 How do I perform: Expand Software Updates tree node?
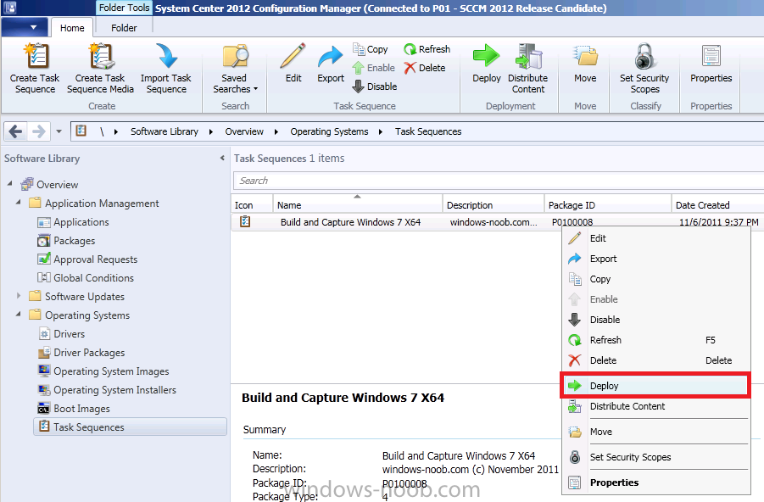[19, 295]
